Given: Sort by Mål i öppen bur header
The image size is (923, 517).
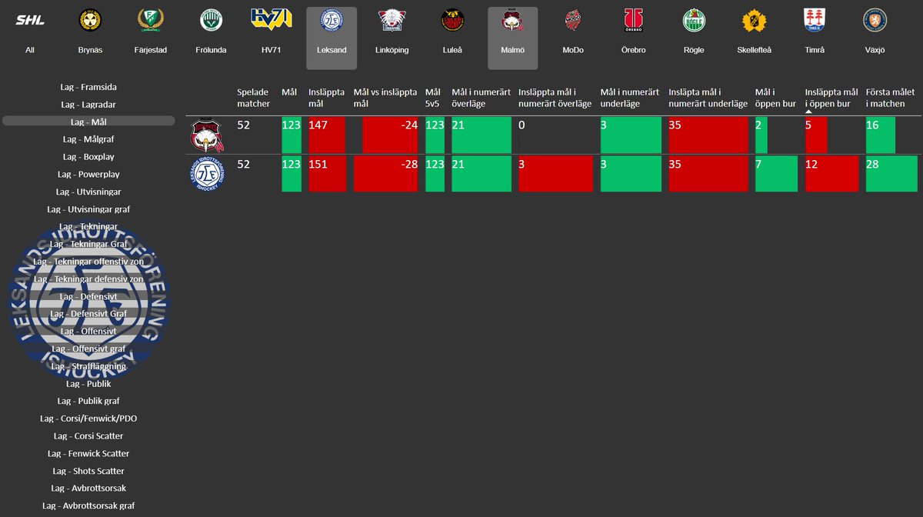Looking at the screenshot, I should click(775, 98).
